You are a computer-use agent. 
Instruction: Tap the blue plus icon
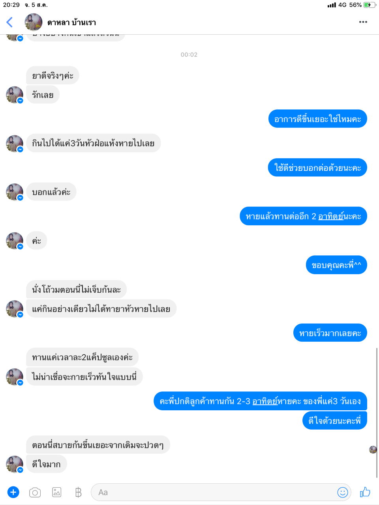13,492
